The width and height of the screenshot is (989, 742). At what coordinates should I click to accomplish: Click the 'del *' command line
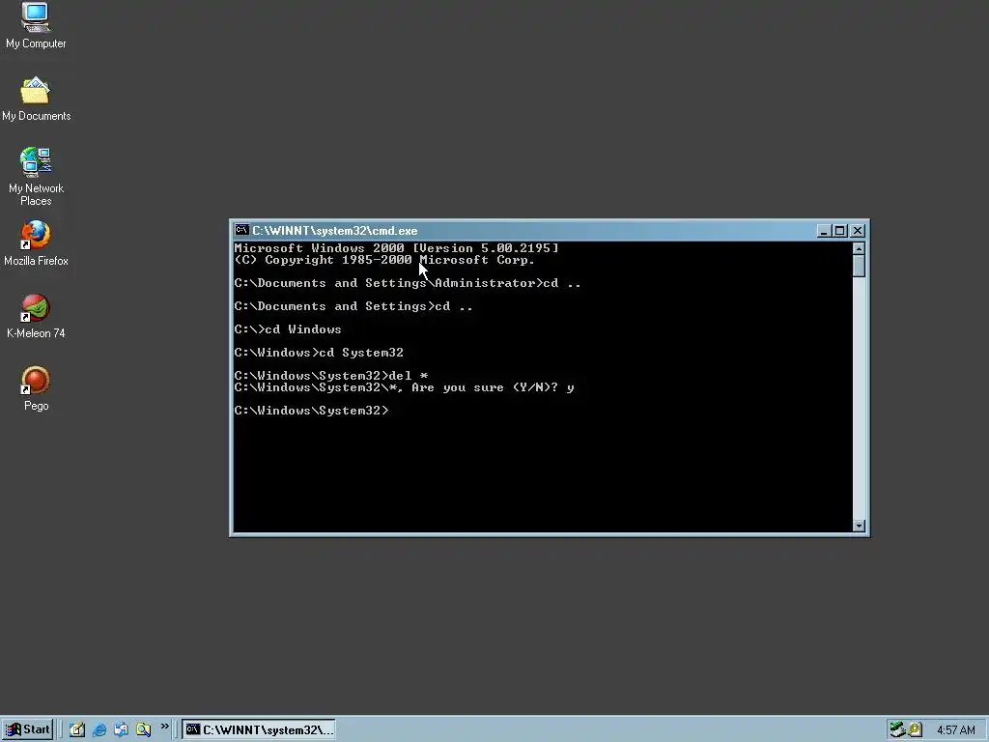coord(331,376)
